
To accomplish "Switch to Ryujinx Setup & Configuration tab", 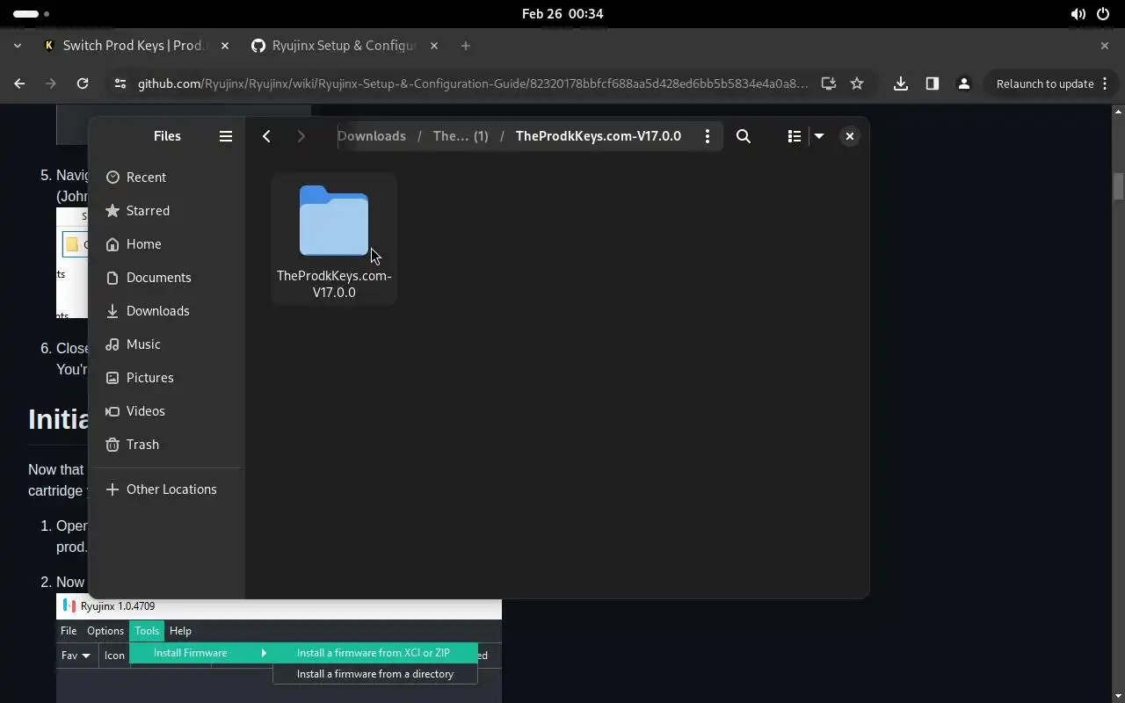I will (x=343, y=46).
